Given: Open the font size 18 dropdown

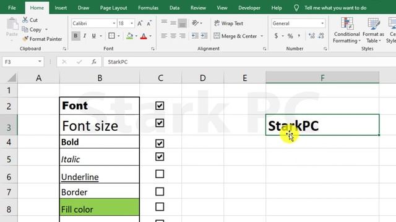Looking at the screenshot, I should (132, 23).
